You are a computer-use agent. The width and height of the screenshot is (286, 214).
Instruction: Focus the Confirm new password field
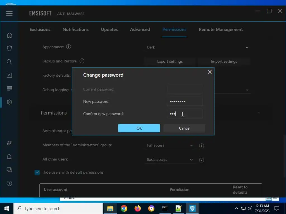click(185, 114)
